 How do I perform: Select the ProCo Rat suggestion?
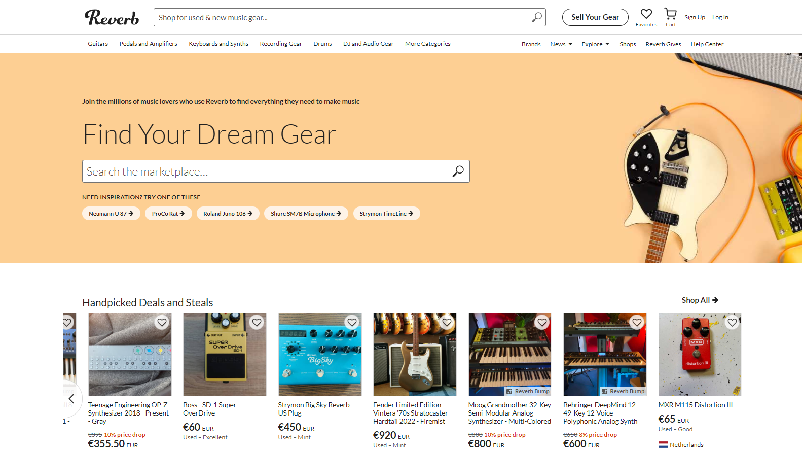168,214
